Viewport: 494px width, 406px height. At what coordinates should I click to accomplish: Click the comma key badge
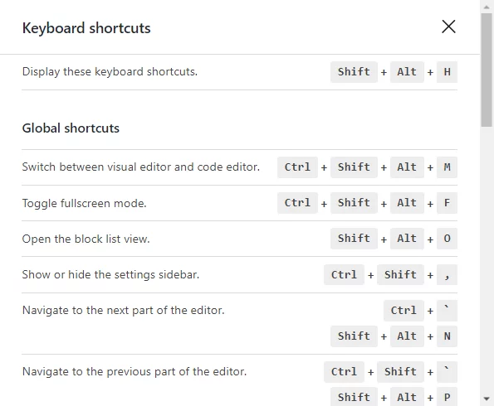coord(447,274)
